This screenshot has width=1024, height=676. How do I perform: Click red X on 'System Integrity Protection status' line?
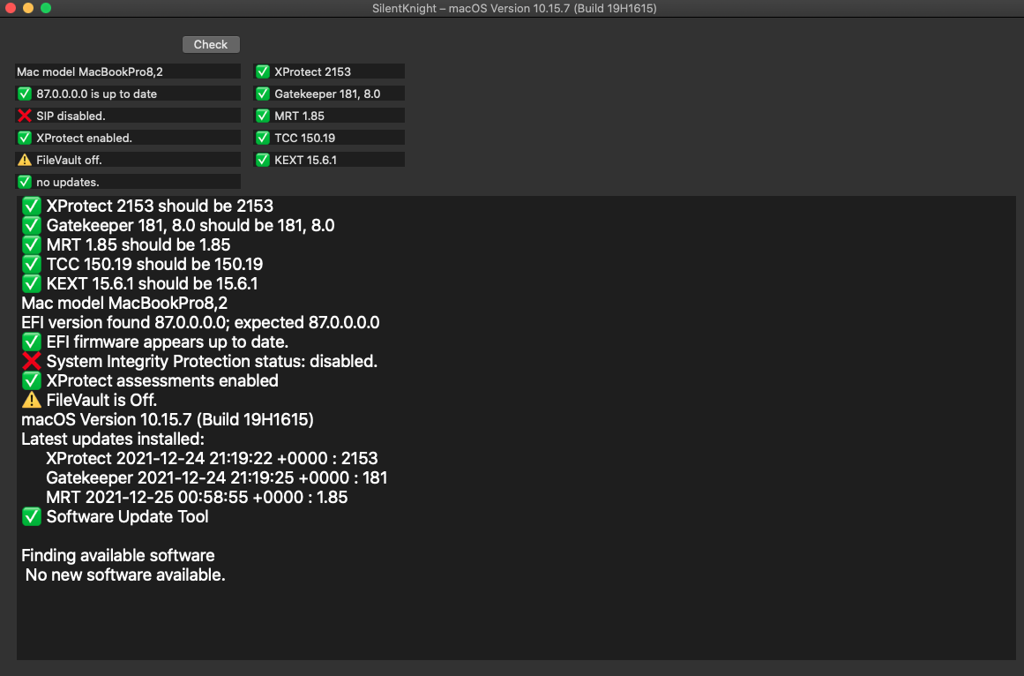(32, 361)
